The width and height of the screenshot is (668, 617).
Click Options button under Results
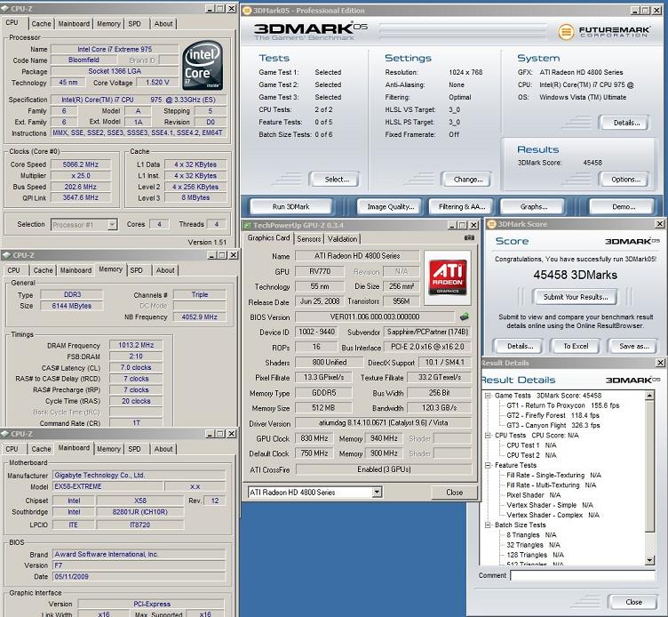click(626, 180)
